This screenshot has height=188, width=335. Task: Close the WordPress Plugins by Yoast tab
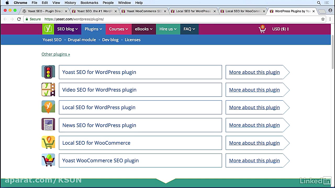pyautogui.click(x=314, y=11)
